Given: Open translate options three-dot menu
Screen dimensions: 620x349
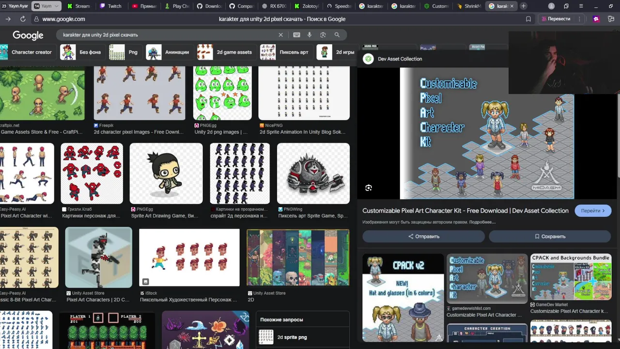Looking at the screenshot, I should tap(578, 19).
